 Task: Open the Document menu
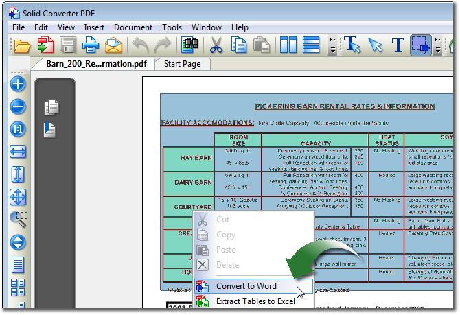tap(133, 27)
